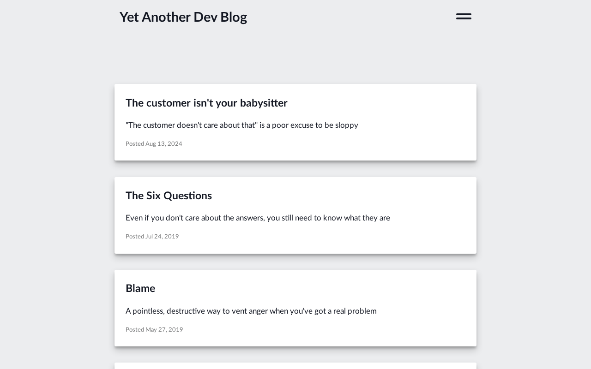Open "The customer isn't your babysitter" post

(206, 103)
